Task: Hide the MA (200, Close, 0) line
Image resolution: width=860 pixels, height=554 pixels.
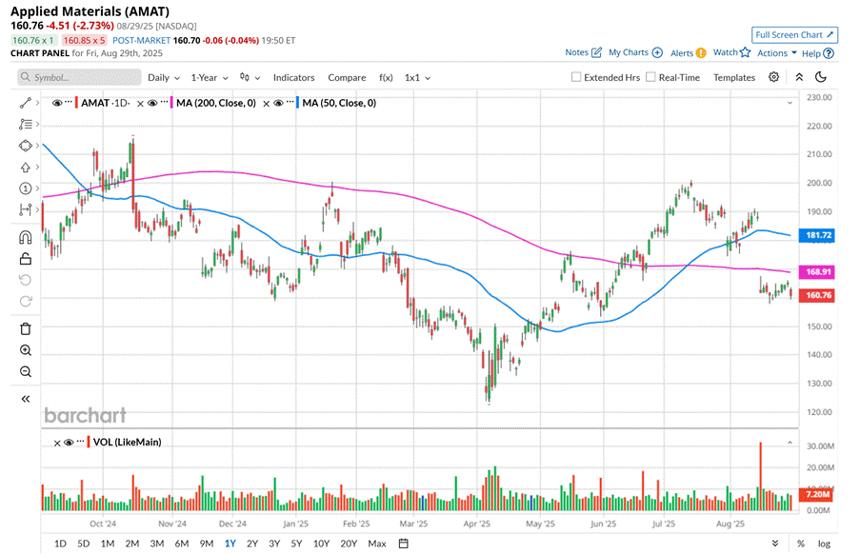Action: [152, 103]
